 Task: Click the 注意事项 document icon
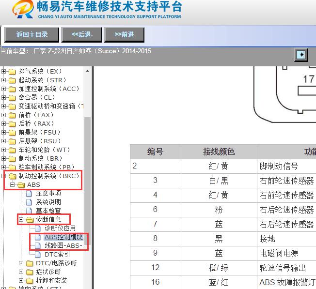[x=29, y=194]
